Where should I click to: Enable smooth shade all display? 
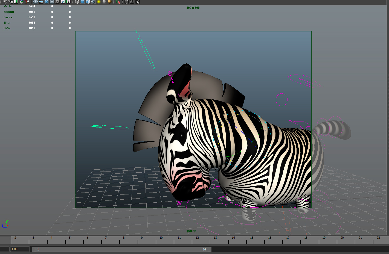click(x=83, y=2)
